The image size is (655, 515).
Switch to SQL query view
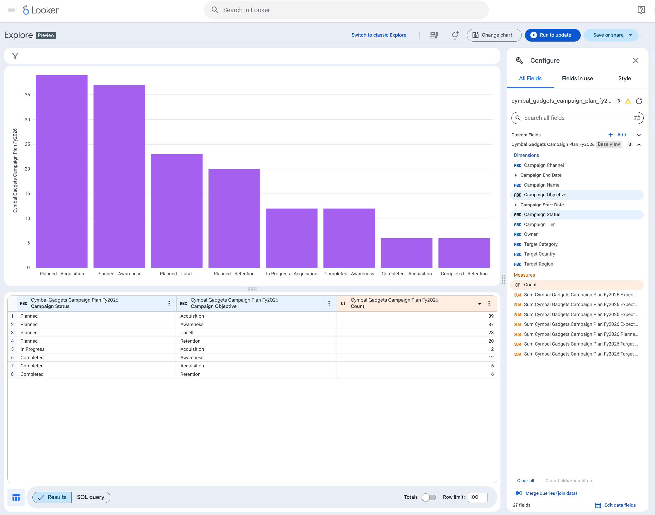(x=91, y=497)
